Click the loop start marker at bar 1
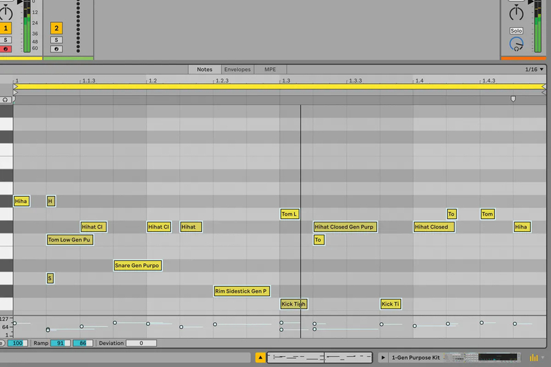 tap(15, 86)
